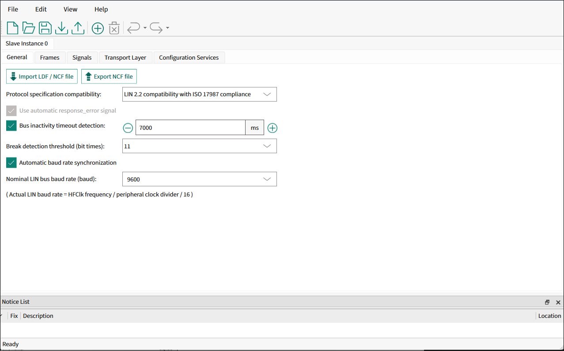Image resolution: width=564 pixels, height=351 pixels.
Task: Open Break detection threshold dropdown
Action: (199, 146)
